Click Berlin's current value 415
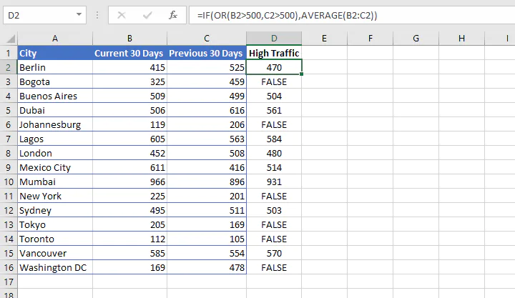515x298 pixels. (x=129, y=67)
